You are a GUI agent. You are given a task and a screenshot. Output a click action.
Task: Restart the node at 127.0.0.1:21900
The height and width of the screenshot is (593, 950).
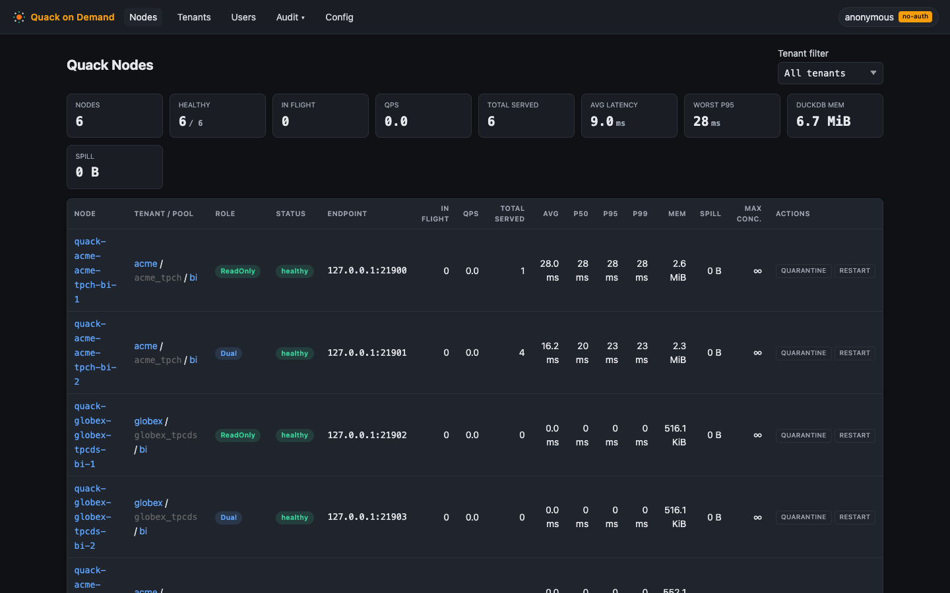(855, 271)
